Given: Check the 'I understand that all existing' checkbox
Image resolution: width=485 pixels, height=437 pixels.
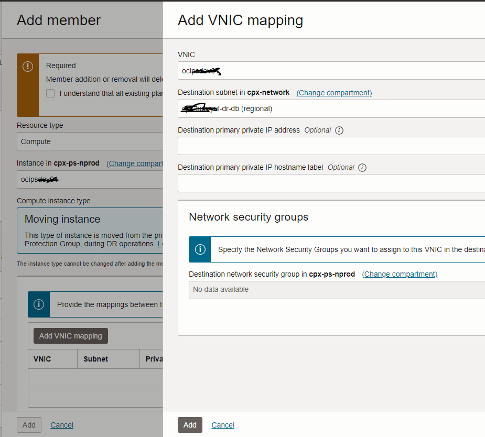Looking at the screenshot, I should point(50,93).
